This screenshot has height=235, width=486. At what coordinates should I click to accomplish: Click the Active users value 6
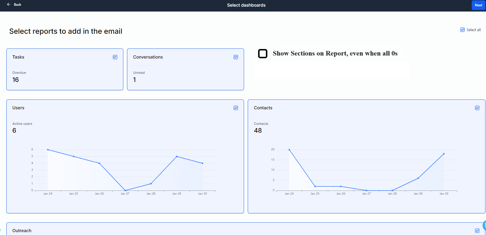tap(14, 131)
